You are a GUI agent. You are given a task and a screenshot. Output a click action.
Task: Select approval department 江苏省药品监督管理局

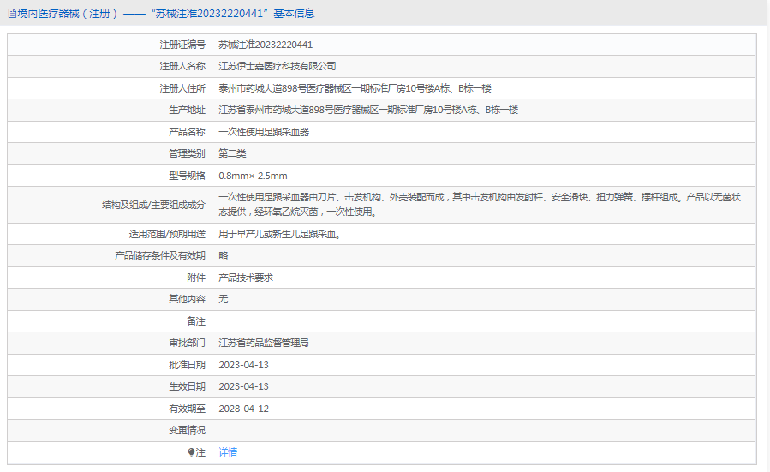pyautogui.click(x=264, y=343)
